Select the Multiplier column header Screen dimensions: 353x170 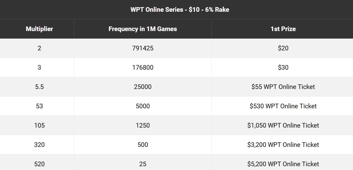40,29
